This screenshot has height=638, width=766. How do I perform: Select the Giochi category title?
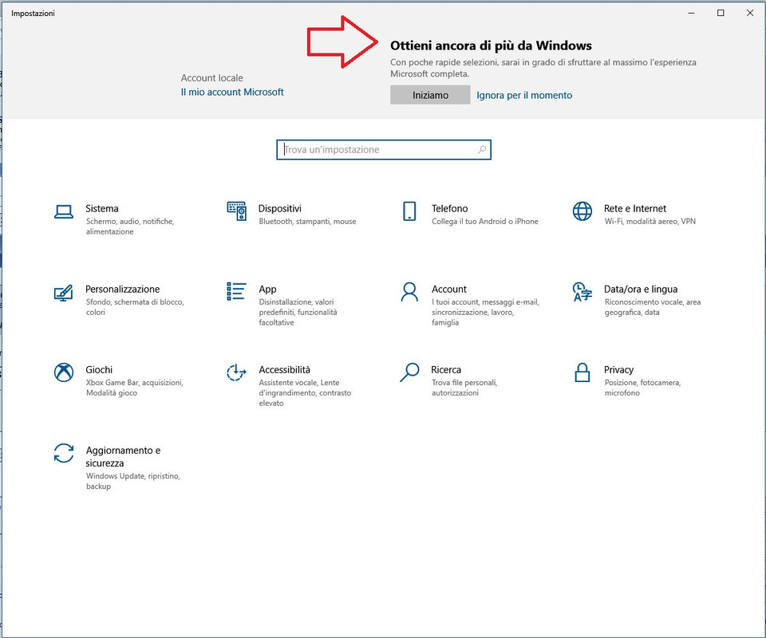point(99,369)
